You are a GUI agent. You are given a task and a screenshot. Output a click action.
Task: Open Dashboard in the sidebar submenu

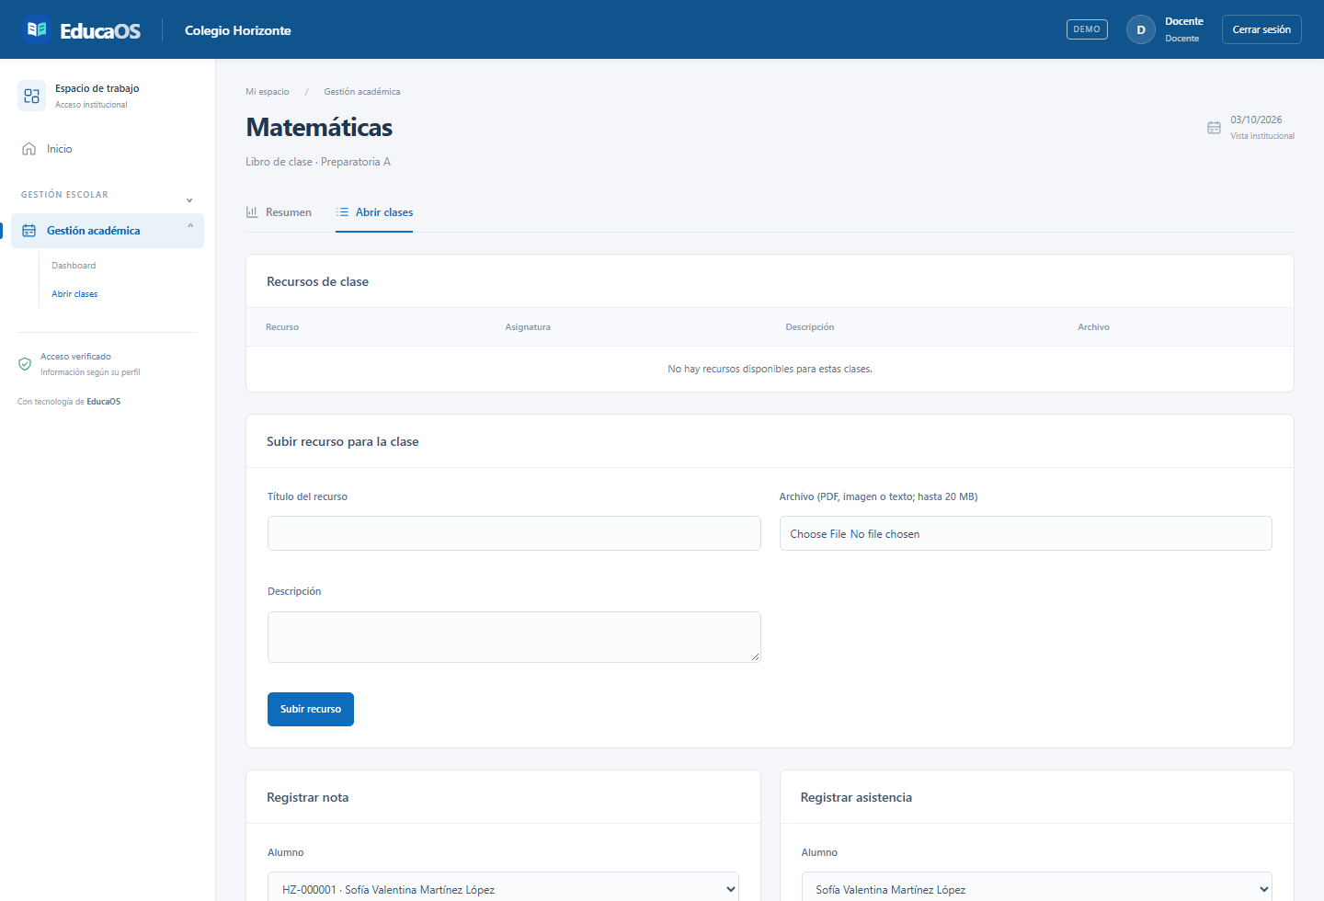click(x=74, y=266)
